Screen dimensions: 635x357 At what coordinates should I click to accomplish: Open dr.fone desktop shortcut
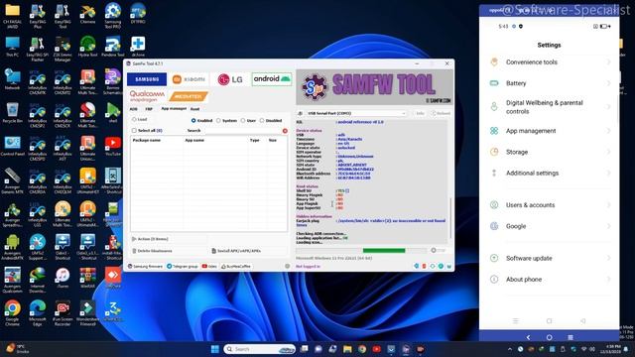pos(138,47)
